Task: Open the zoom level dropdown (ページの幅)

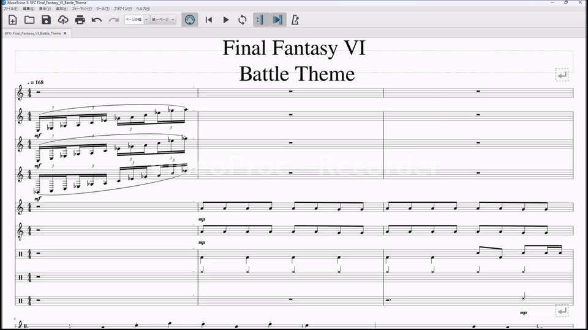Action: tap(137, 20)
